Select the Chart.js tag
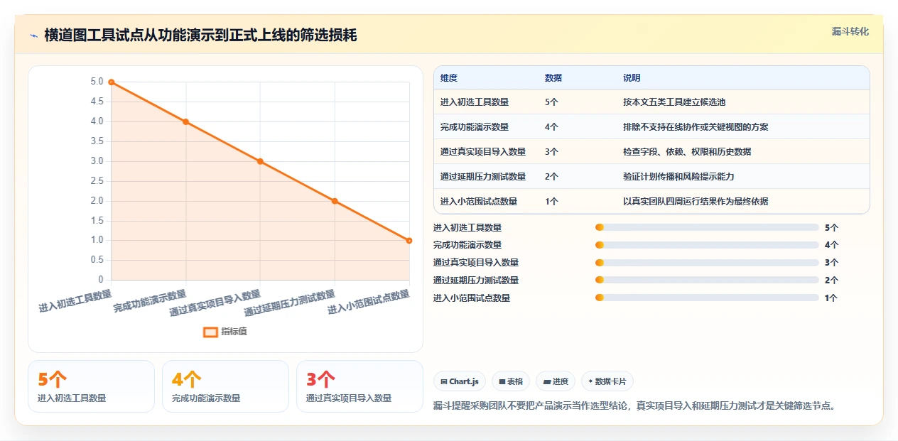Screen dimensions: 898x441 coord(460,381)
